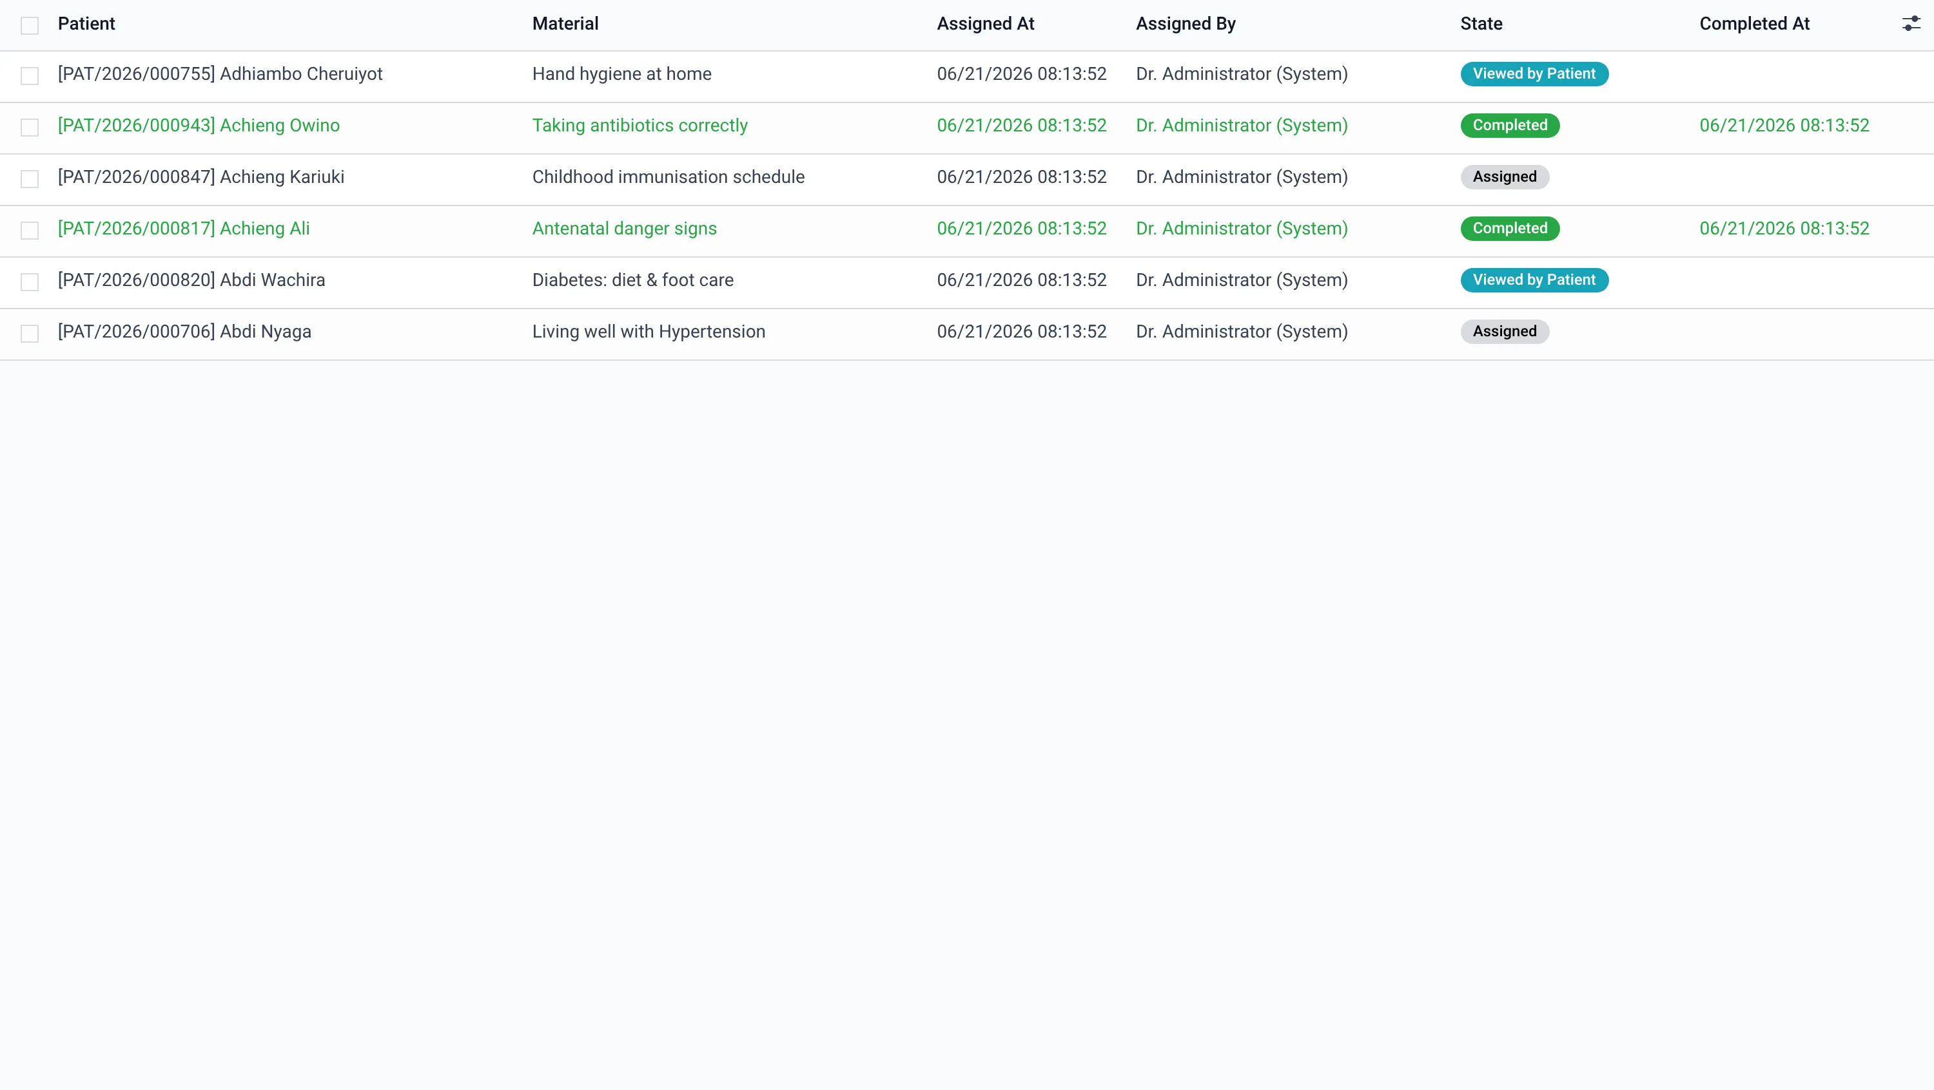
Task: Select the Achieng Ali row checkbox
Action: click(29, 230)
